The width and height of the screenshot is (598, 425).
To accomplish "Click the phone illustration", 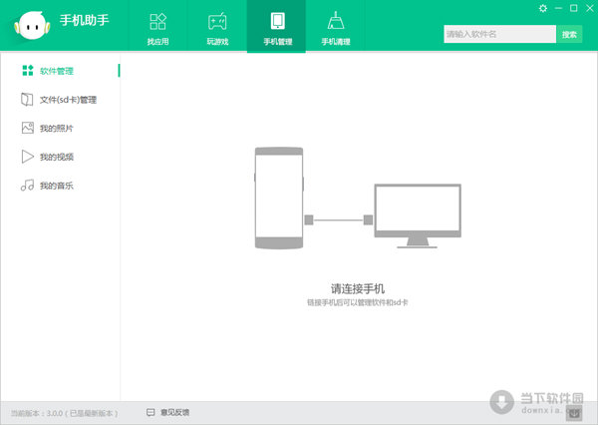I will click(x=279, y=198).
